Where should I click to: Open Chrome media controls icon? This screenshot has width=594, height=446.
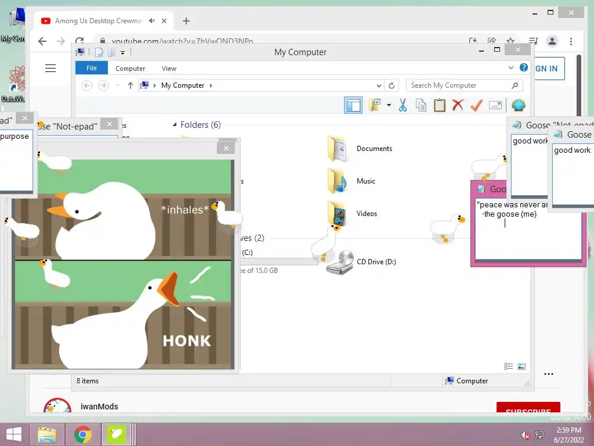[x=534, y=41]
